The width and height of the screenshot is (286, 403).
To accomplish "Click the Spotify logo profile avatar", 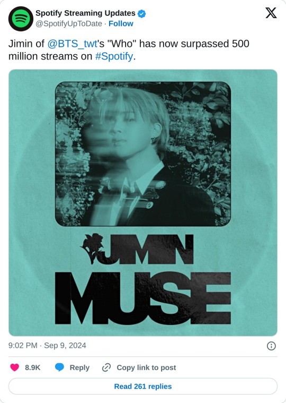I will [21, 19].
